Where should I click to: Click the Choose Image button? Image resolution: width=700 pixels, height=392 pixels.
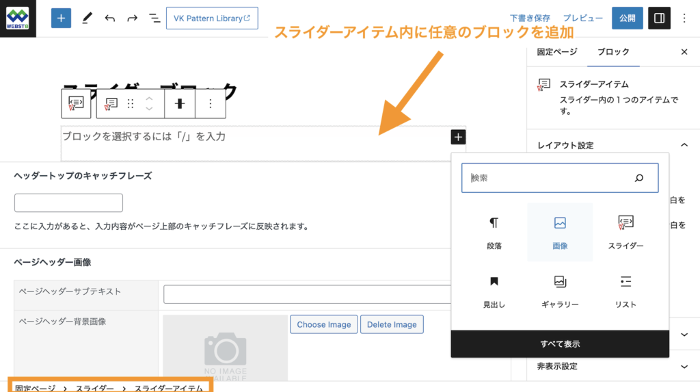click(x=323, y=324)
